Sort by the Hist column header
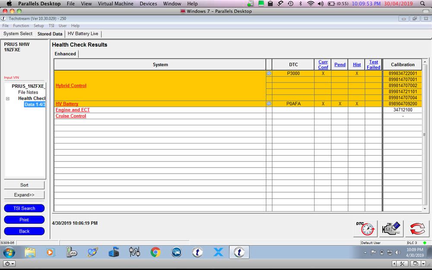 tap(357, 64)
